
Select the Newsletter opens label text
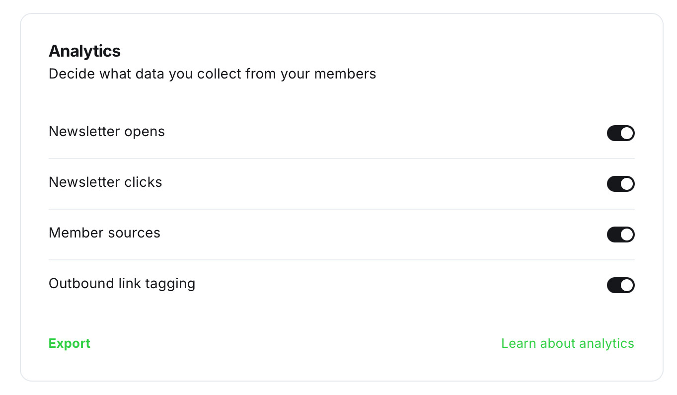(106, 132)
